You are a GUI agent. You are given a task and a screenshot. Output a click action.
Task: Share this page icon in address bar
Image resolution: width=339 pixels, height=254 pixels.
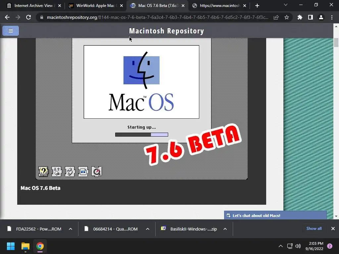pos(276,17)
